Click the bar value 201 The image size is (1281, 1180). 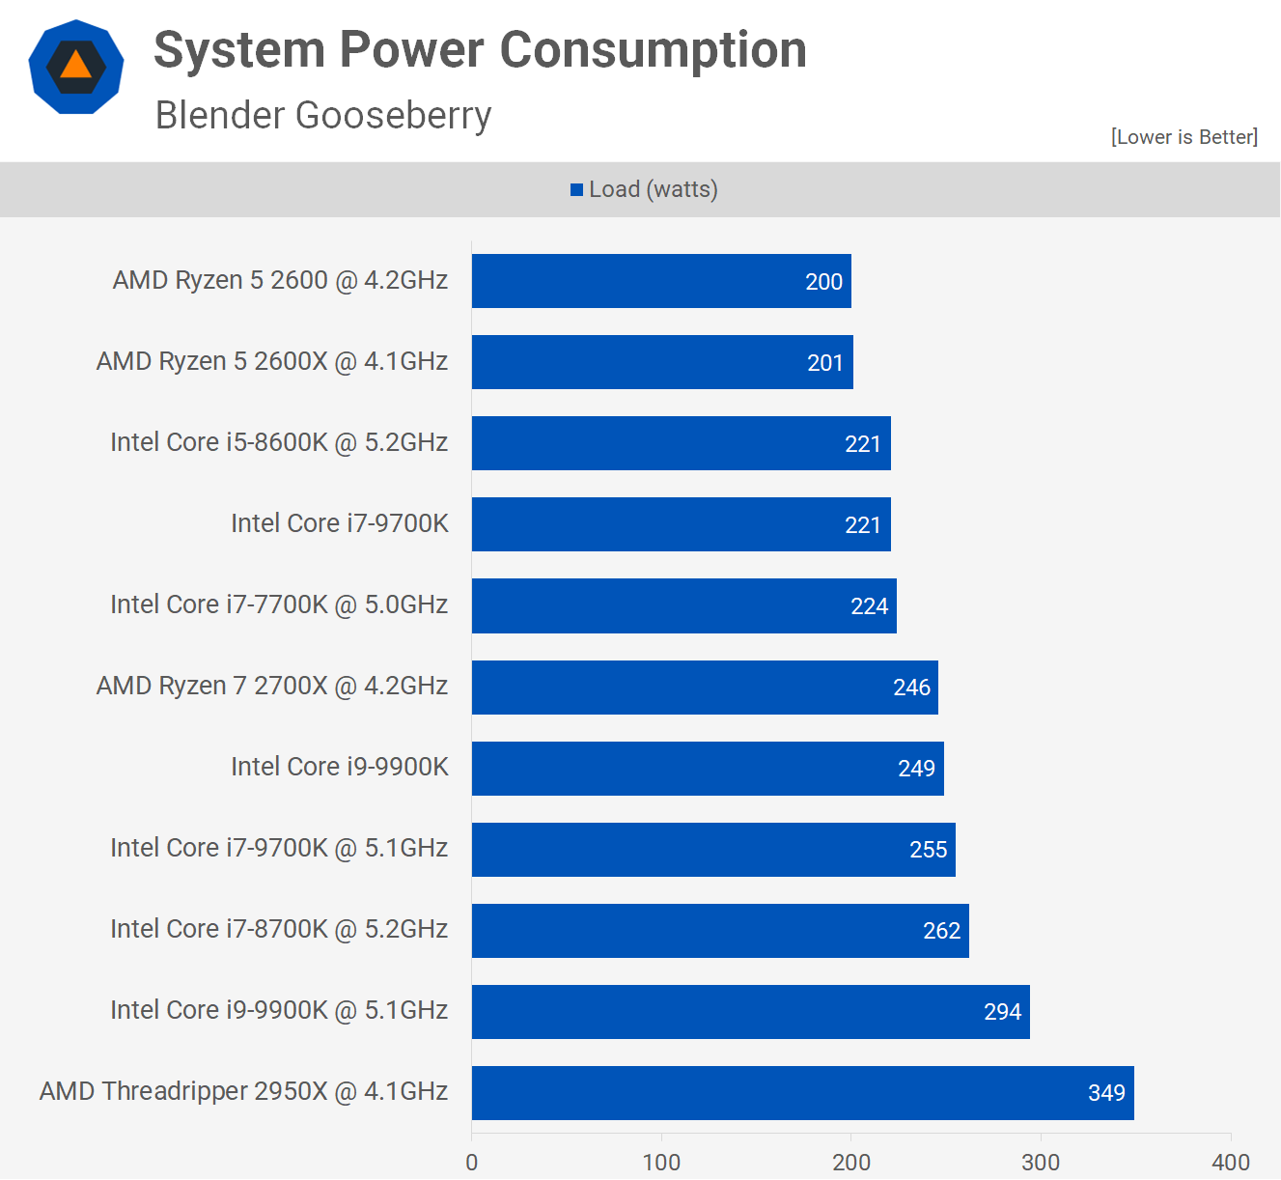[x=825, y=363]
